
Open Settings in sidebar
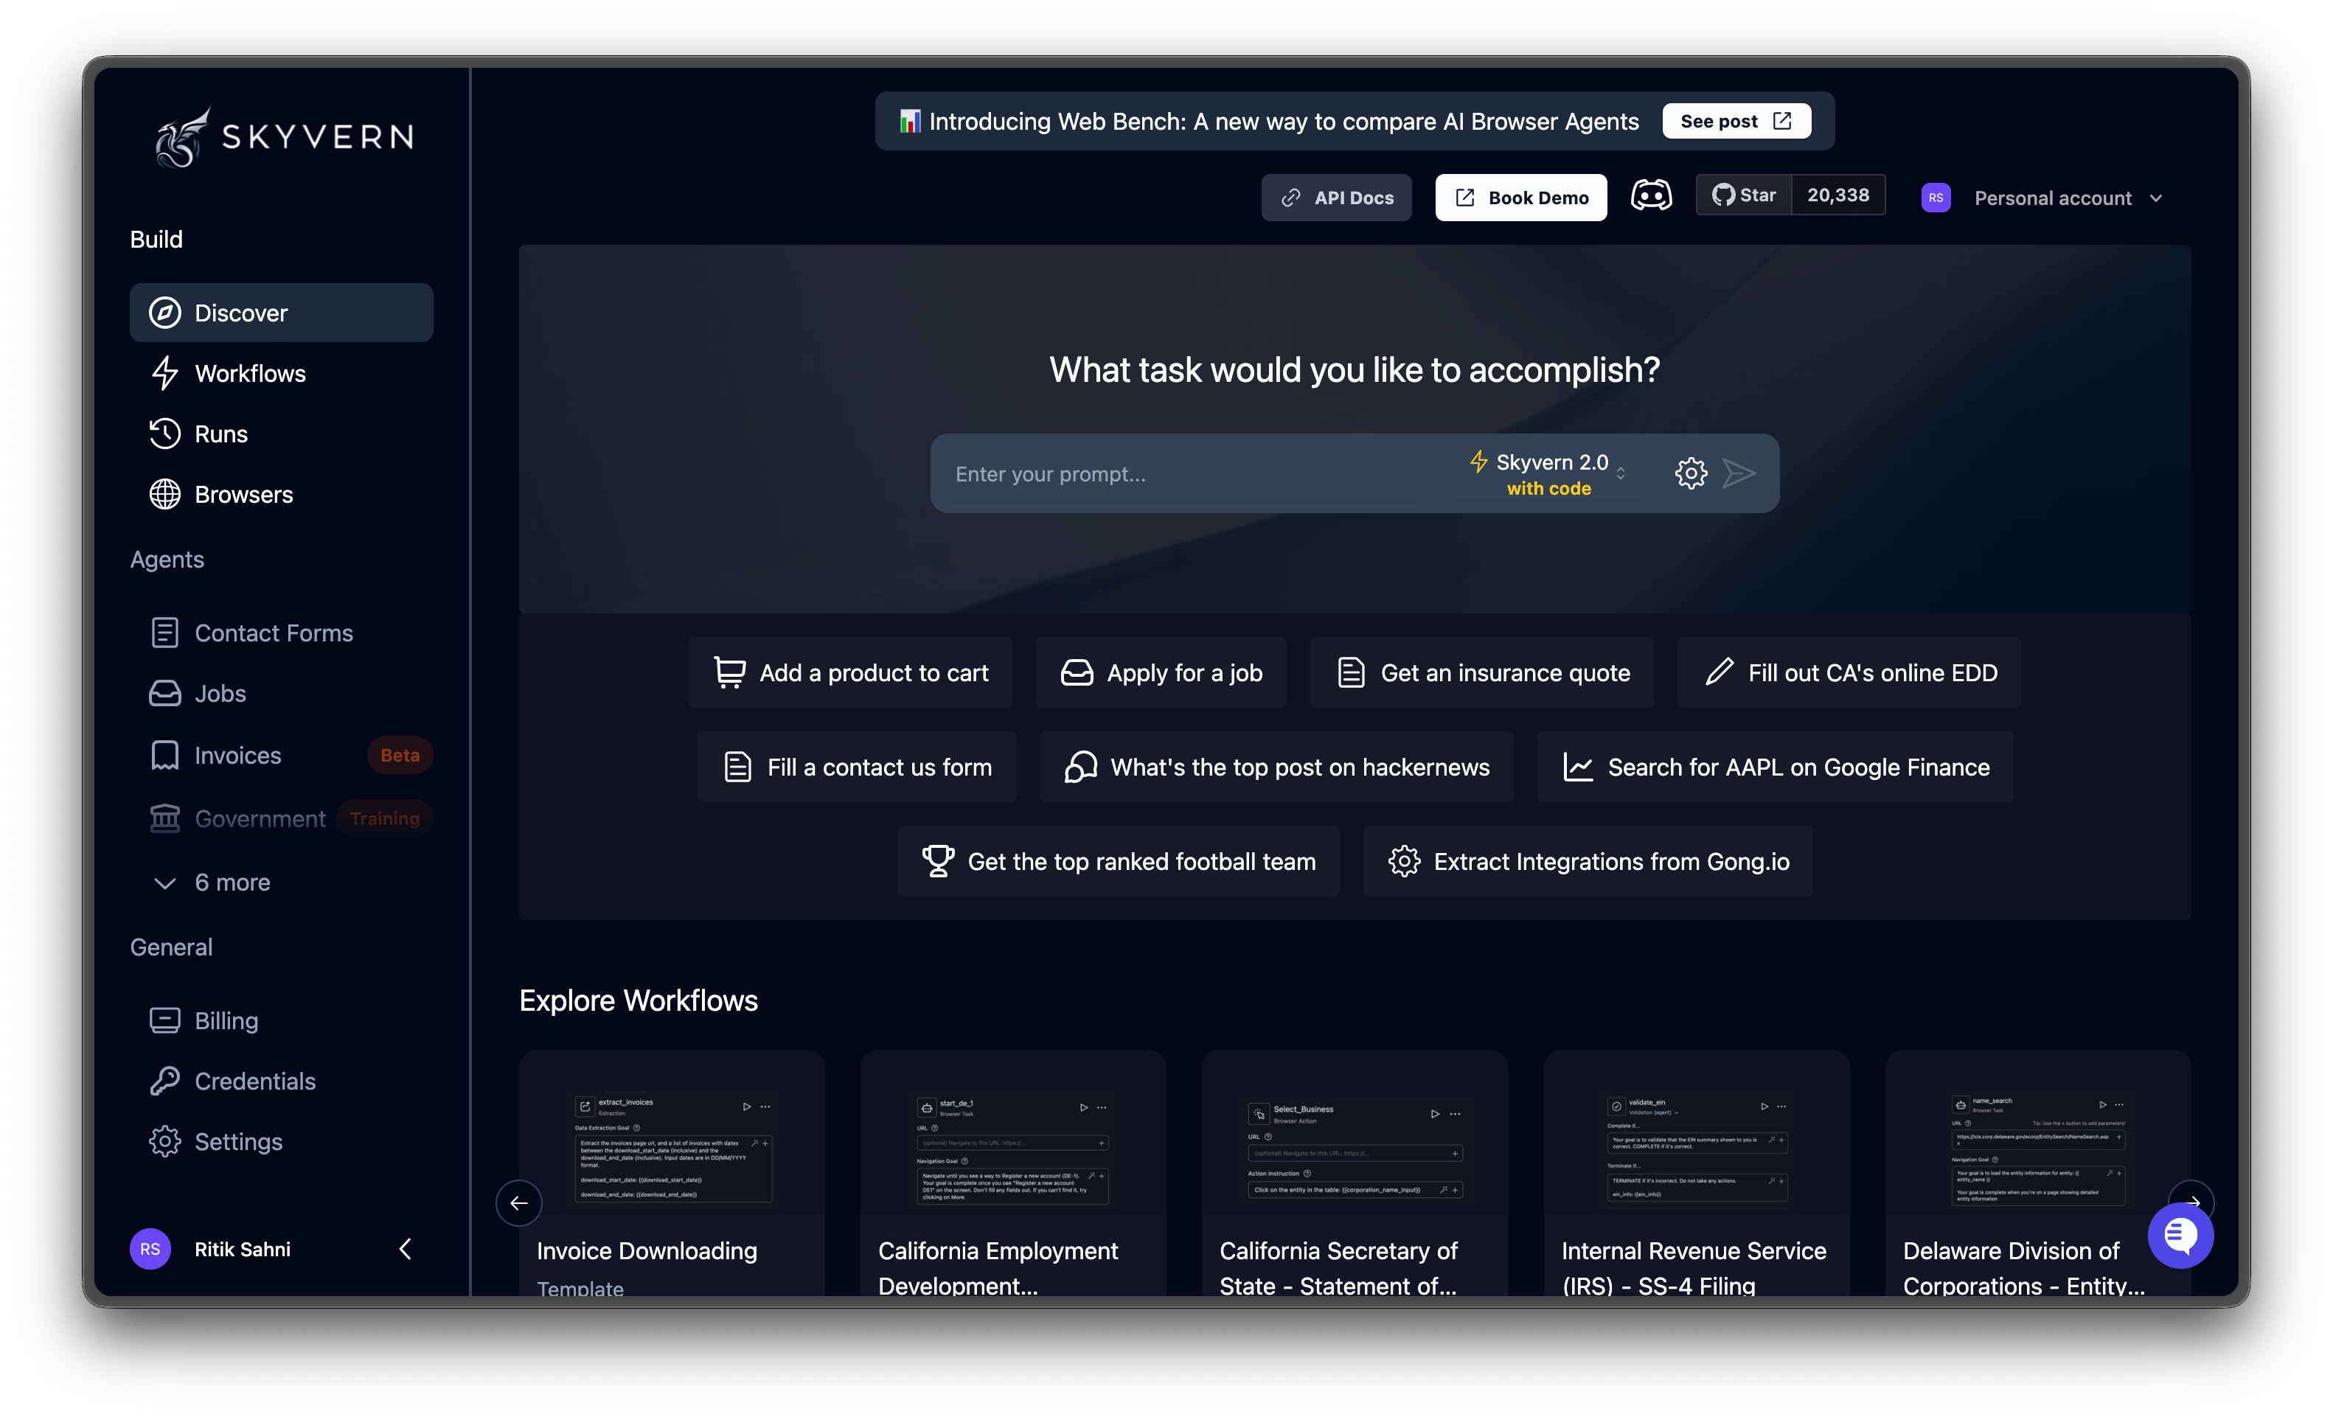tap(281, 1141)
